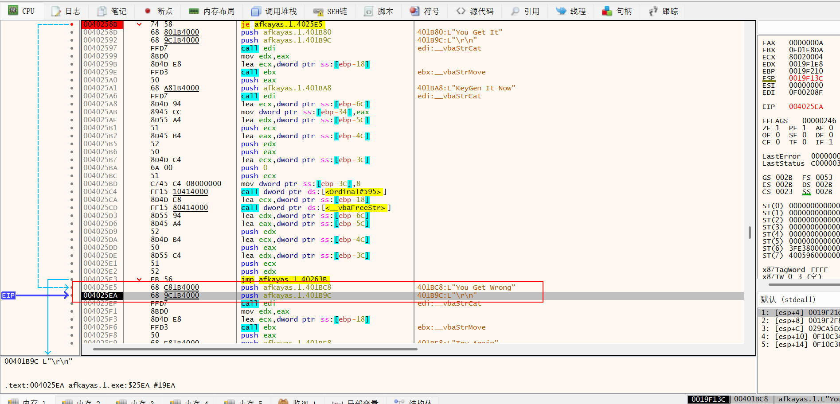Select the EIP register value 004025EA
The height and width of the screenshot is (404, 840).
tap(806, 106)
